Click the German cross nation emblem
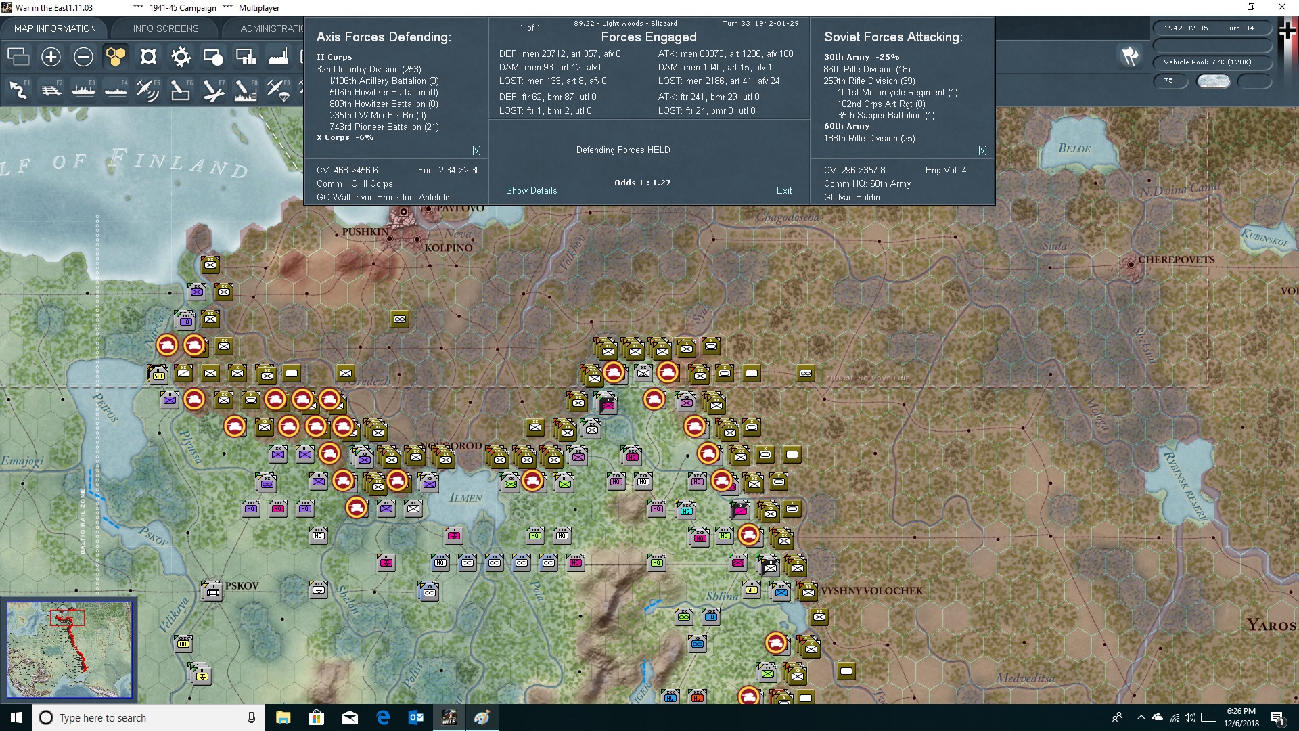 tap(1287, 30)
